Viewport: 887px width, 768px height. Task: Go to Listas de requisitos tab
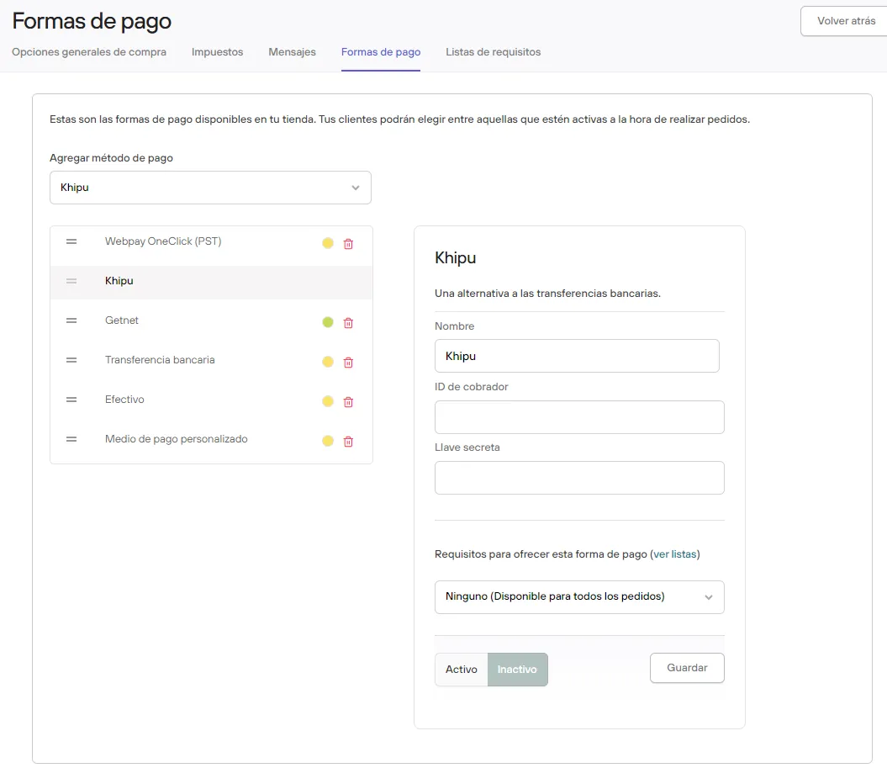point(494,52)
